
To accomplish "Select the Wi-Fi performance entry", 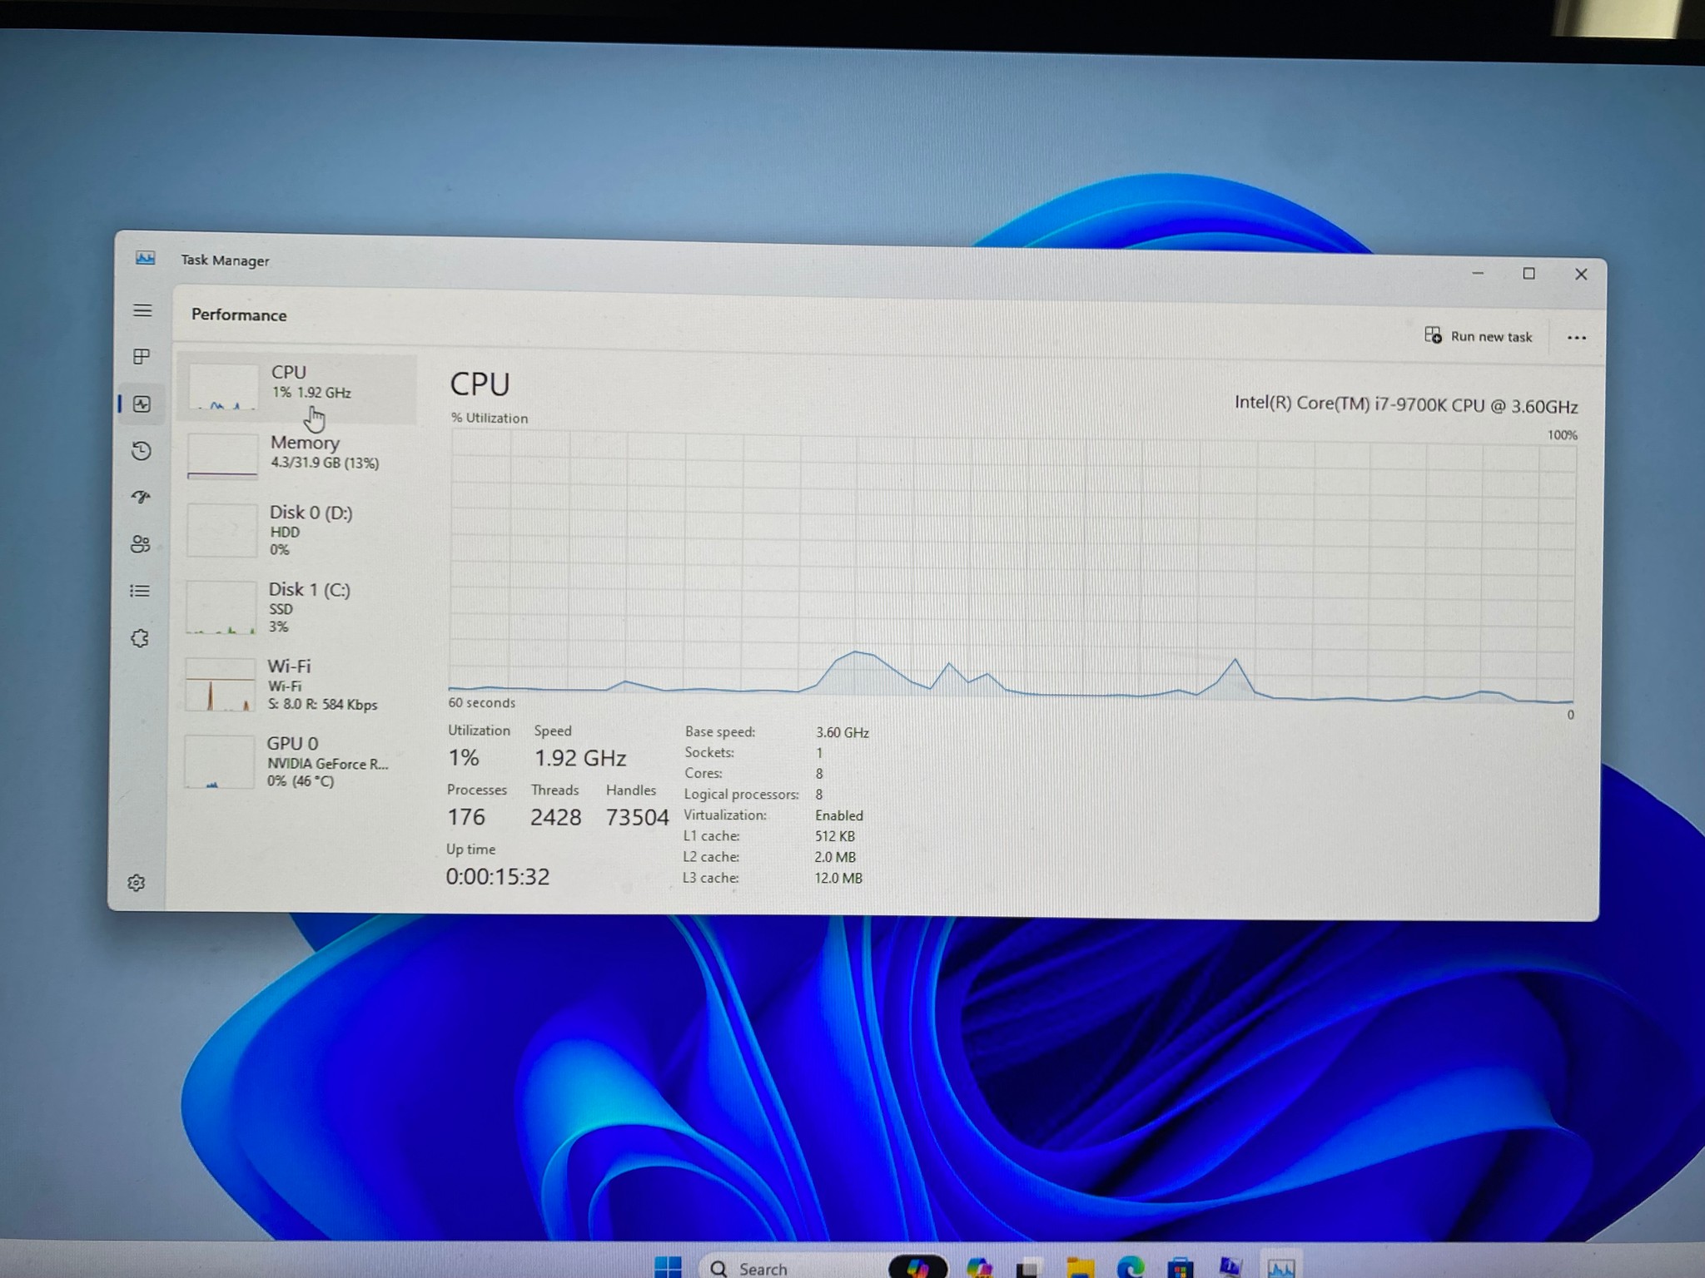I will point(295,685).
